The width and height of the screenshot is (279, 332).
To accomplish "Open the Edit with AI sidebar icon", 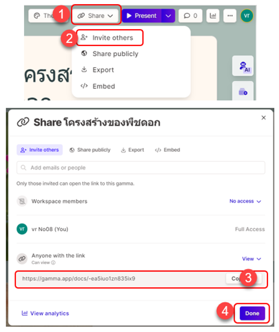I will (x=243, y=66).
